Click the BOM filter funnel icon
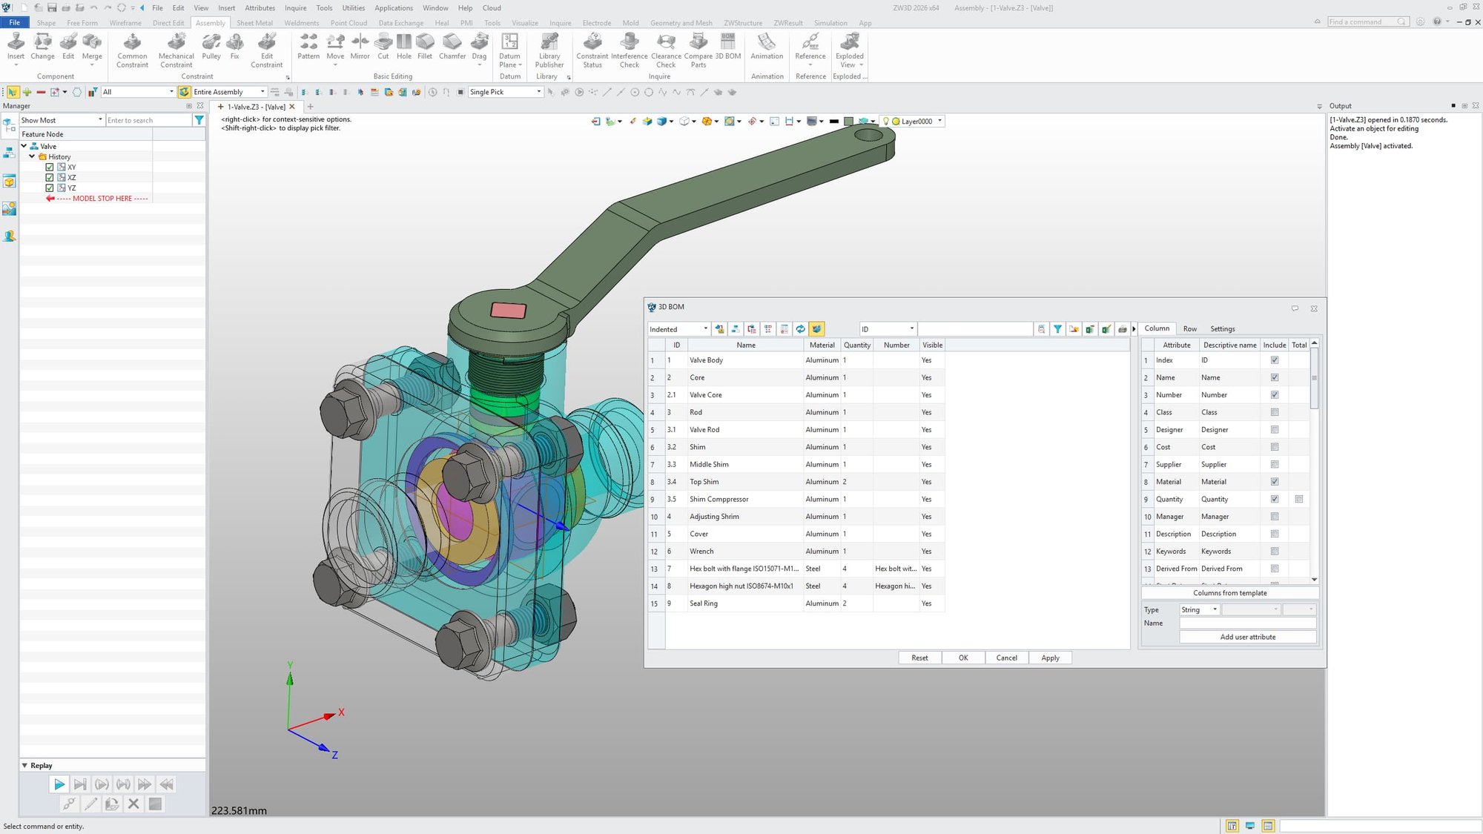1483x834 pixels. click(1057, 329)
